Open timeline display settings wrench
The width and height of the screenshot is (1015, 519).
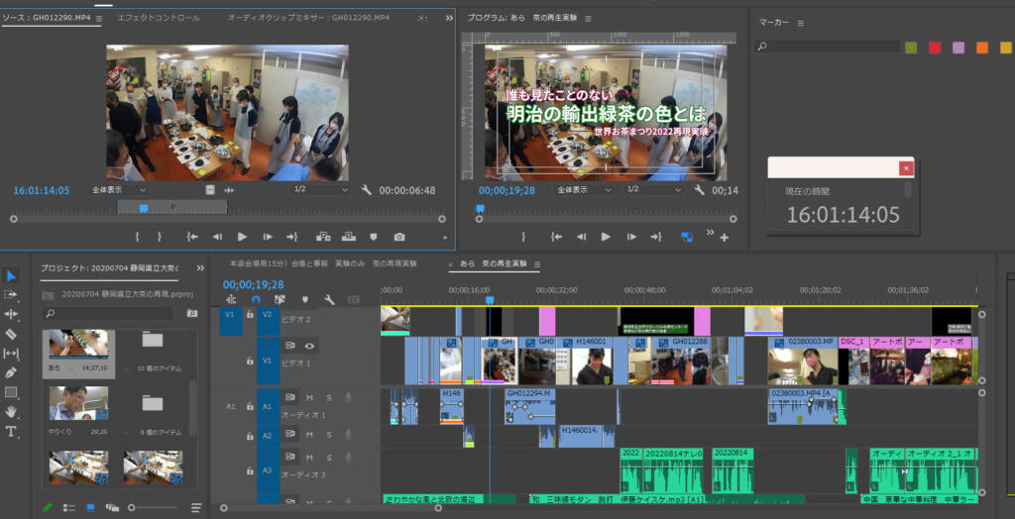coord(329,300)
